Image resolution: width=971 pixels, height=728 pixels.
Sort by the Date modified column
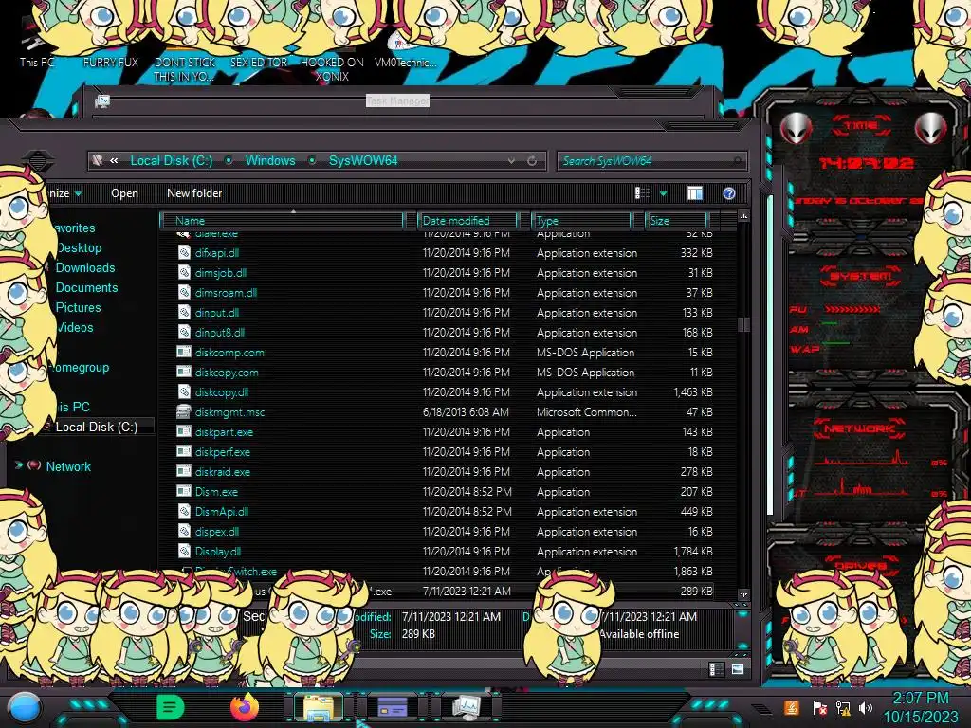(467, 220)
